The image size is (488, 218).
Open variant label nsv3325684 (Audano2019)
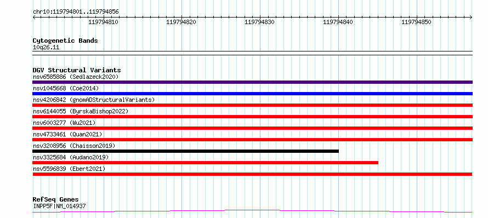[x=71, y=157]
